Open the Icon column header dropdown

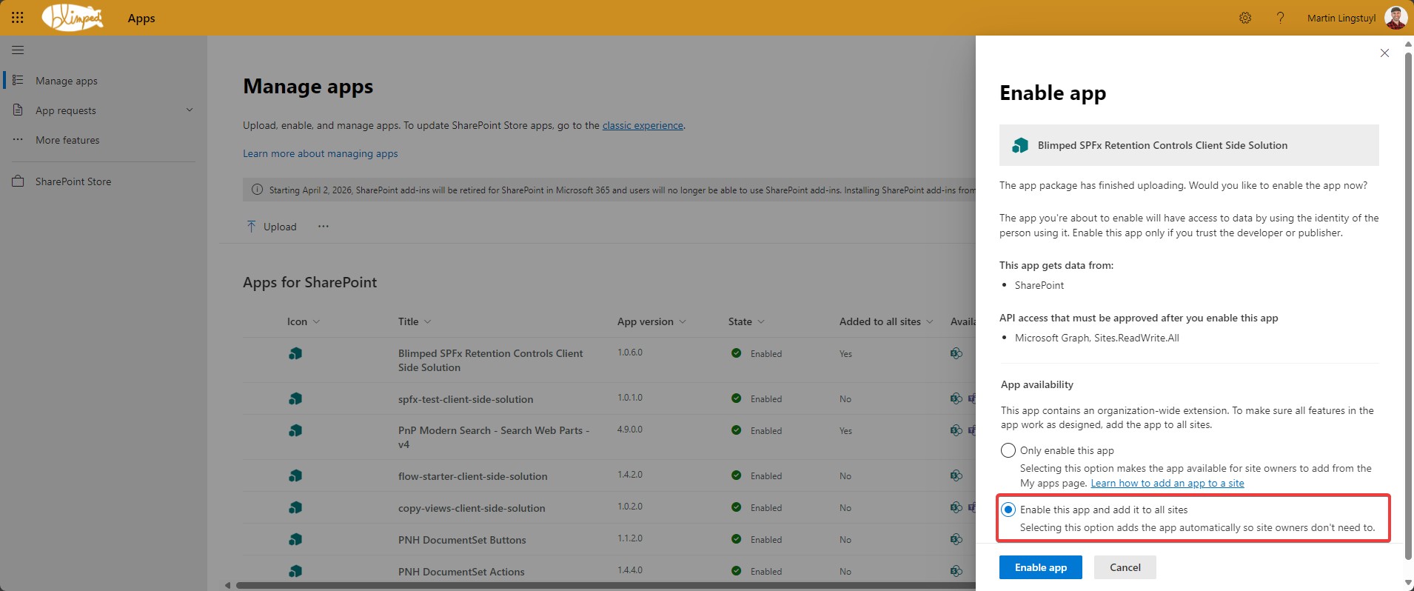[x=317, y=321]
